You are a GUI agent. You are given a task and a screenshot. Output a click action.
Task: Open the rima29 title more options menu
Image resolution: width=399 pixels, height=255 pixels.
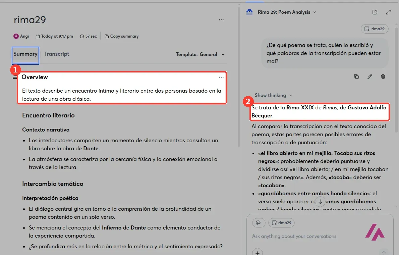tap(221, 19)
